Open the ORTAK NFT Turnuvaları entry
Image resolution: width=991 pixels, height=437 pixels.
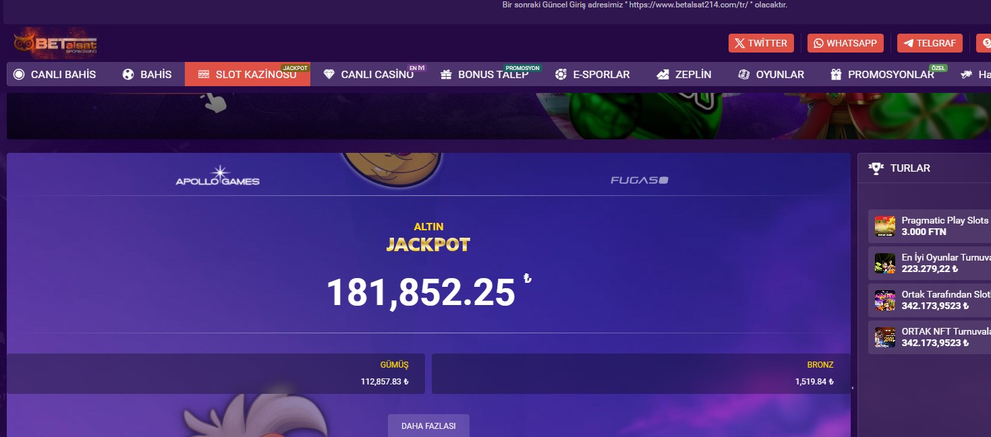pyautogui.click(x=930, y=337)
